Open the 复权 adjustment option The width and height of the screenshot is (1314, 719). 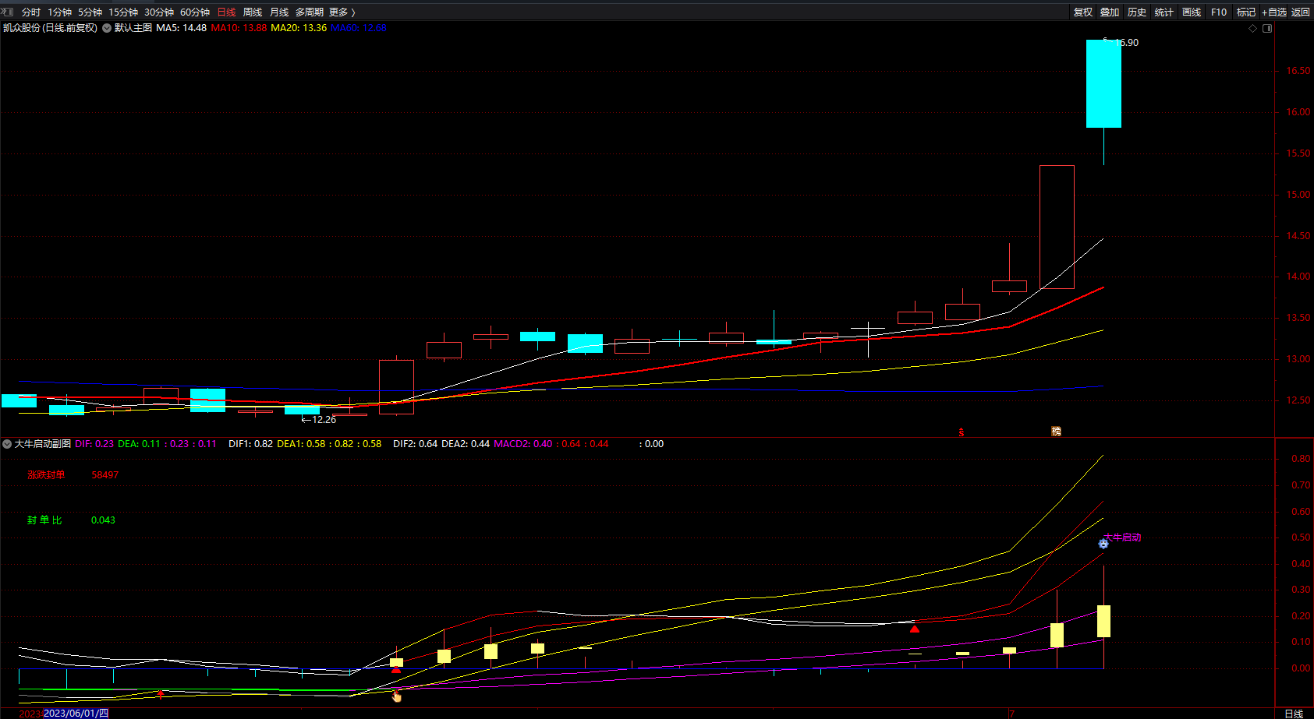(x=1083, y=12)
